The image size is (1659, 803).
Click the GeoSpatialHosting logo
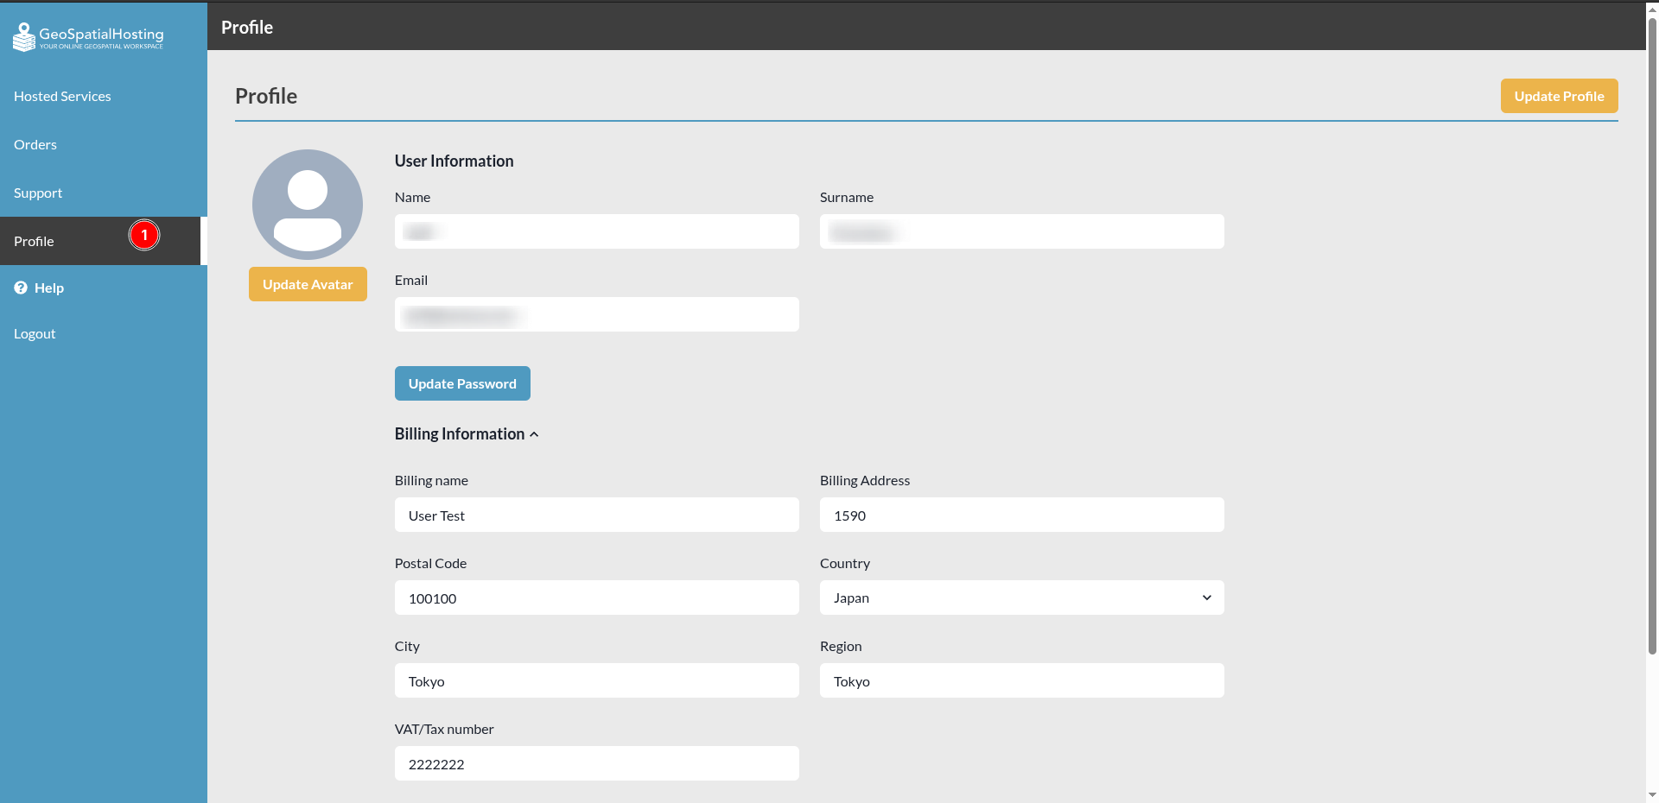click(88, 36)
